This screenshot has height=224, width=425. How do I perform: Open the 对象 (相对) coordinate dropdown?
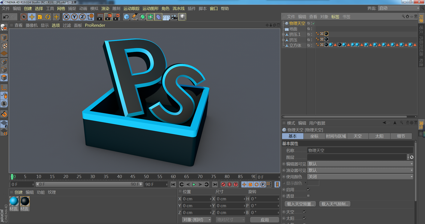(x=197, y=220)
